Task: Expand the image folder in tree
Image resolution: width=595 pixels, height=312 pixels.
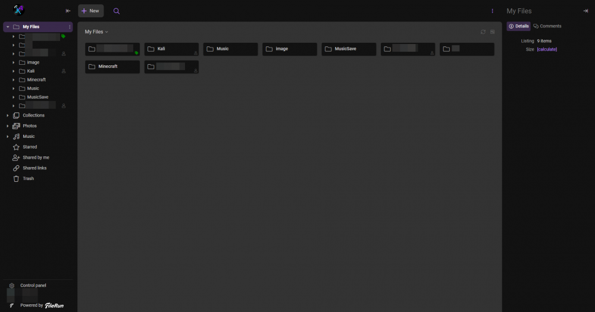Action: coord(13,62)
